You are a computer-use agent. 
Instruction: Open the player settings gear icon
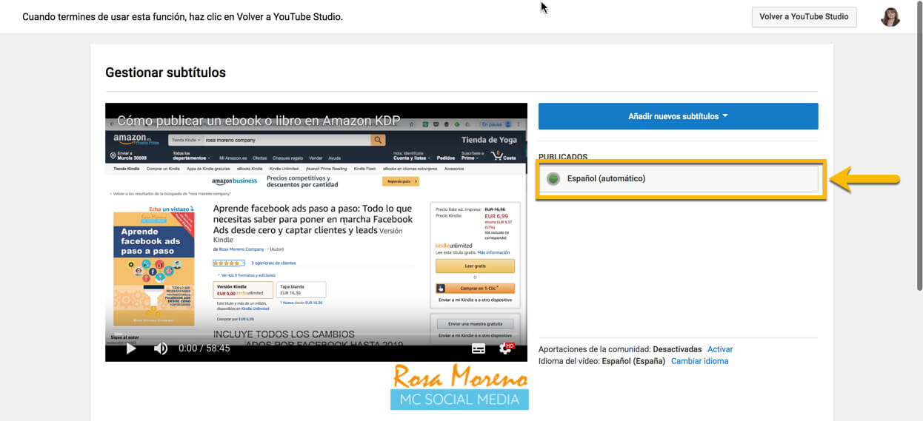click(x=507, y=348)
